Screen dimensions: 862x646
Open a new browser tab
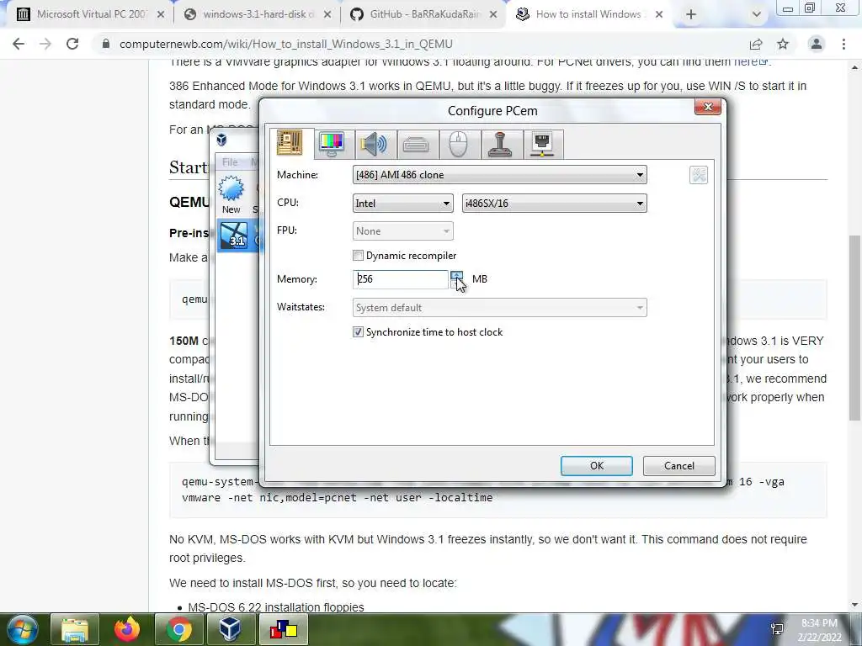(691, 14)
